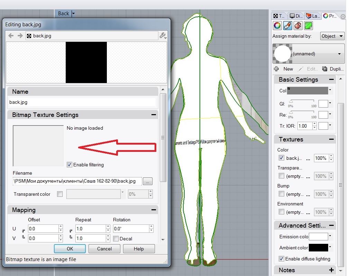Collapse the Bitmap Texture Settings section
Image resolution: width=351 pixels, height=276 pixels.
[x=153, y=115]
